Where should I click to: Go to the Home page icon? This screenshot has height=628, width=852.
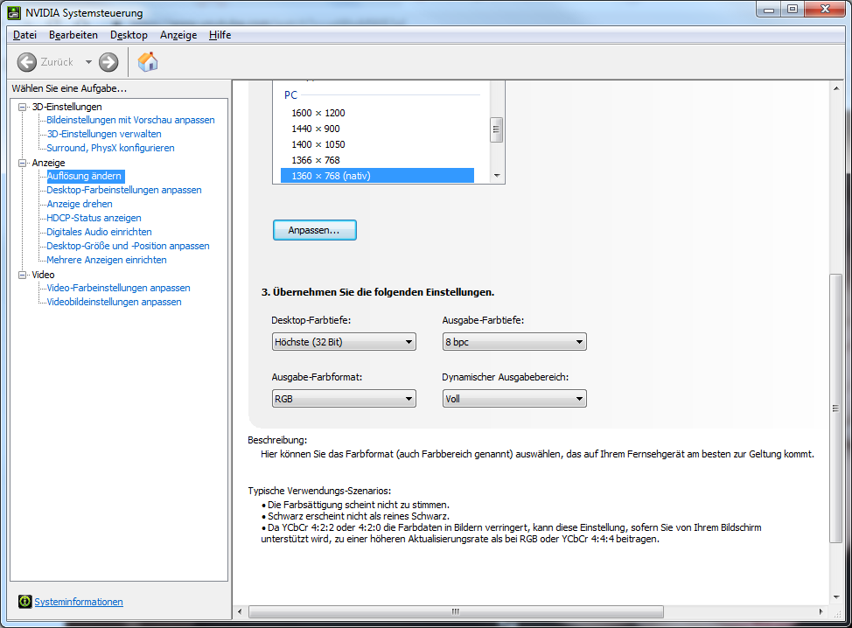click(147, 62)
